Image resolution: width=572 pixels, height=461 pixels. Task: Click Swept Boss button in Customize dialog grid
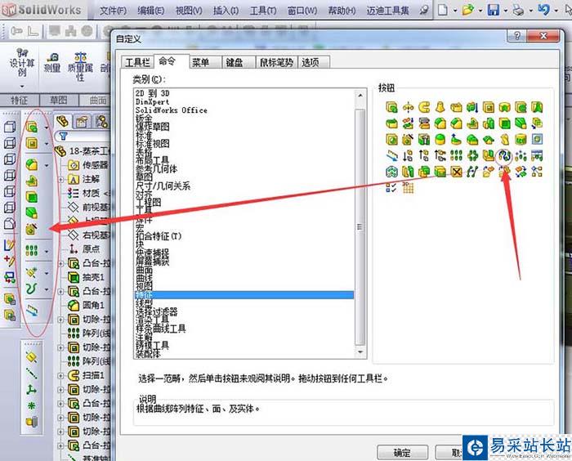[424, 107]
